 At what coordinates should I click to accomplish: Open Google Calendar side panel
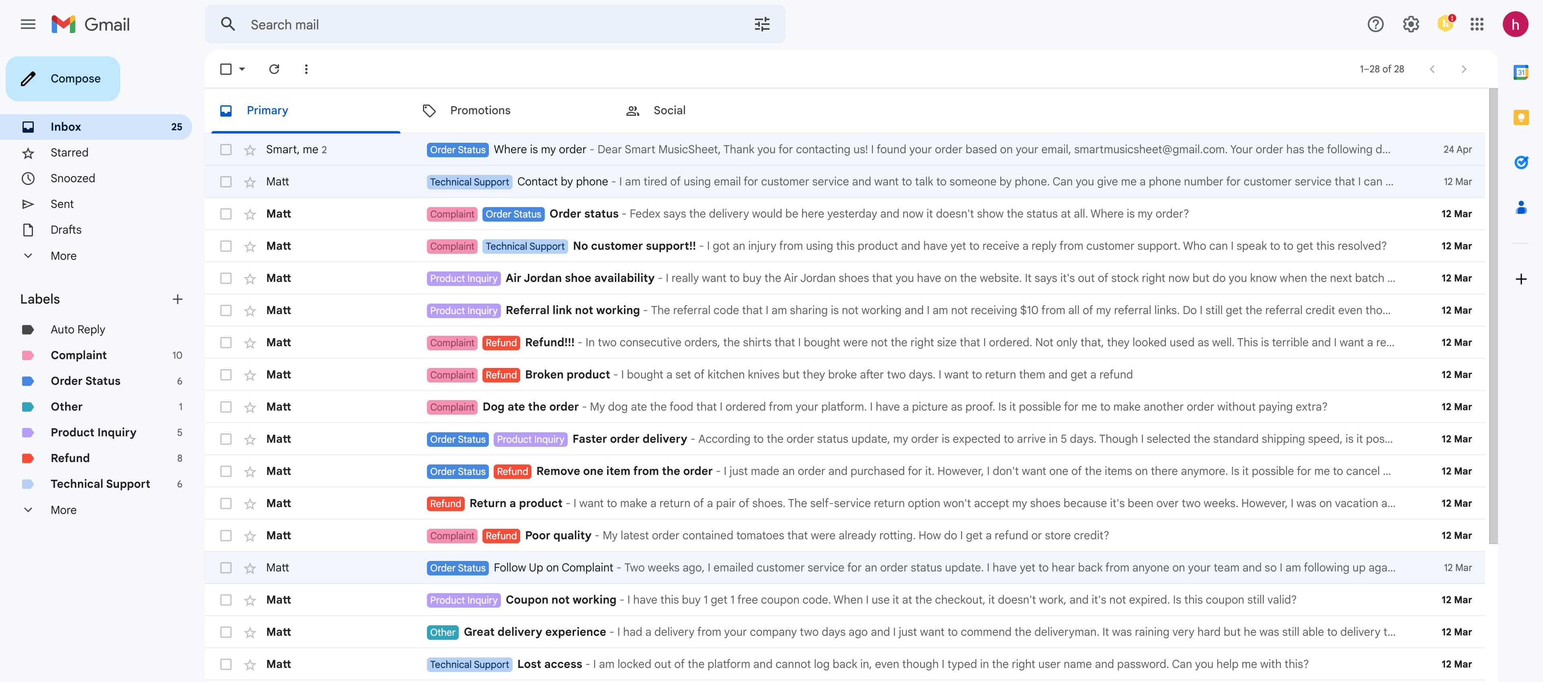tap(1521, 72)
